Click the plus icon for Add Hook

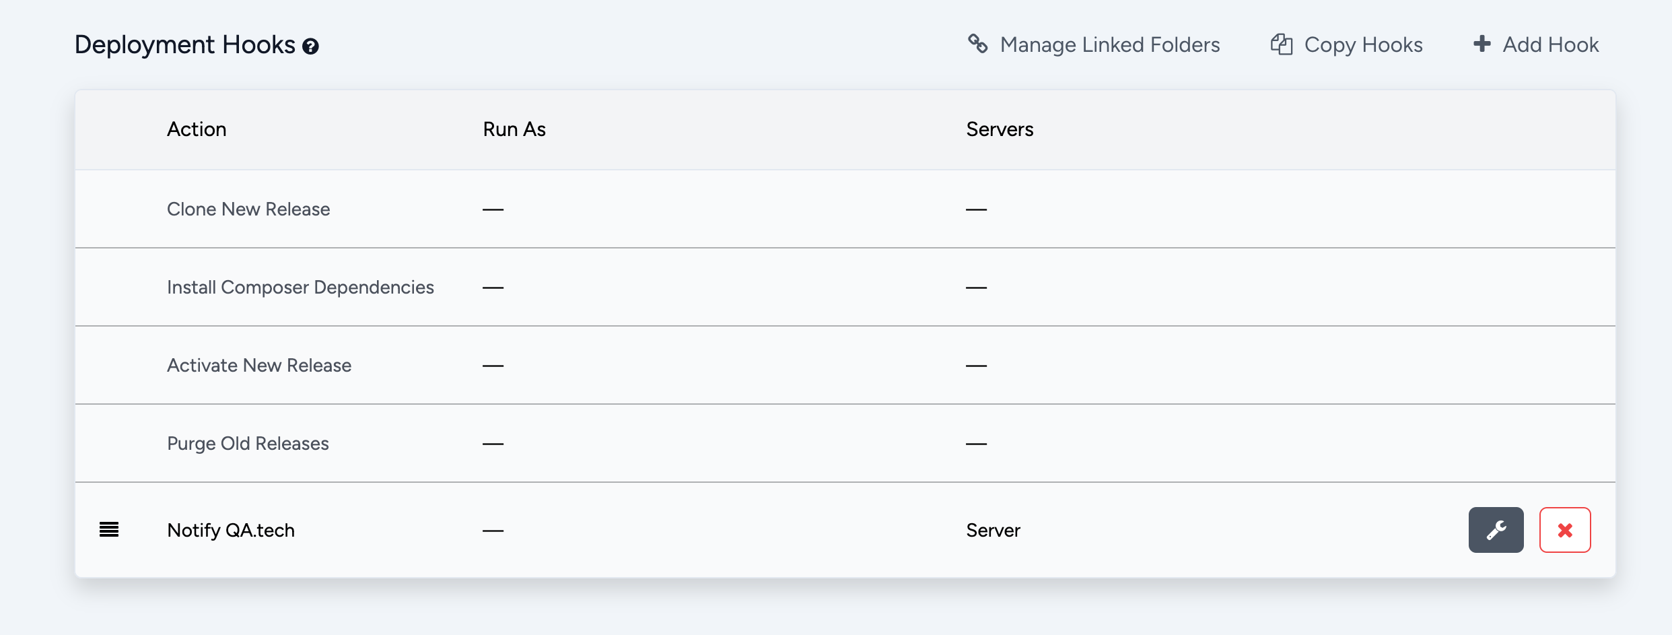1482,44
